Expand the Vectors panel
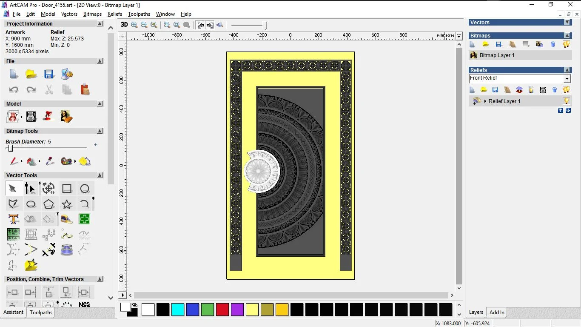This screenshot has width=581, height=327. (567, 23)
